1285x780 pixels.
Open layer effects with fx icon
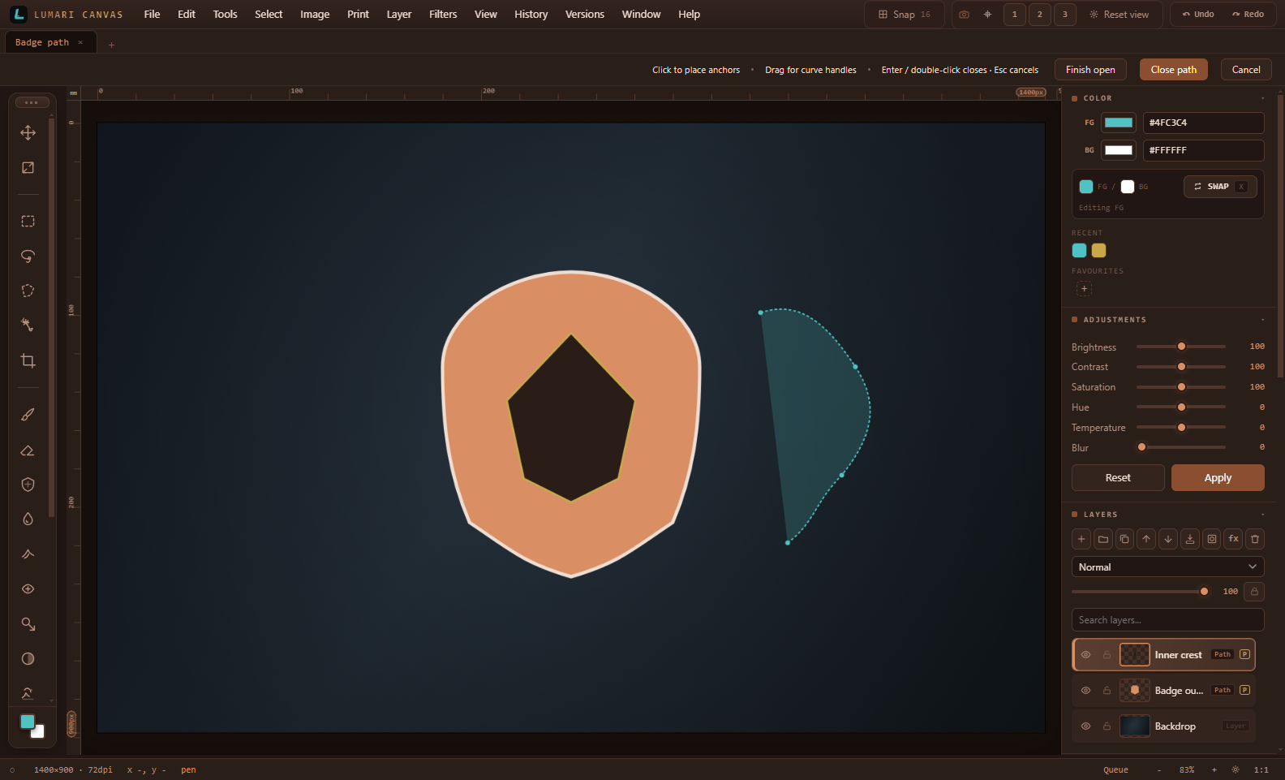coord(1233,539)
